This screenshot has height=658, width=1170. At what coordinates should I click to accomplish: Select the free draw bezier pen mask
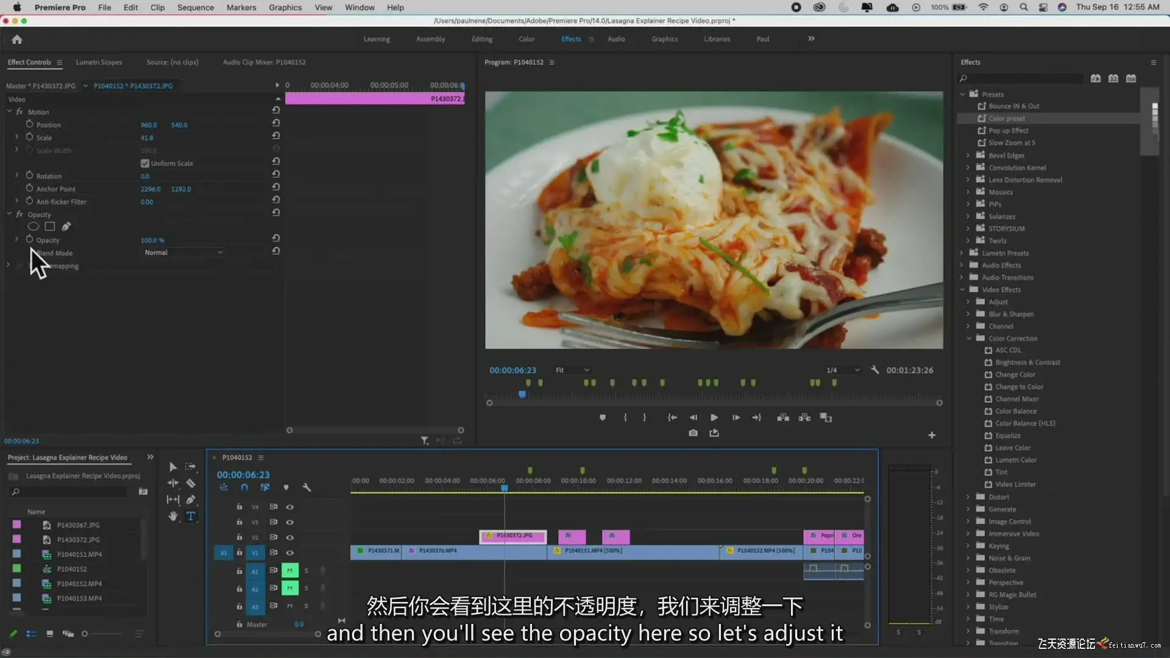(66, 227)
